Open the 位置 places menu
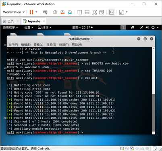Image resolution: width=162 pixels, height=151 pixels. pyautogui.click(x=29, y=27)
